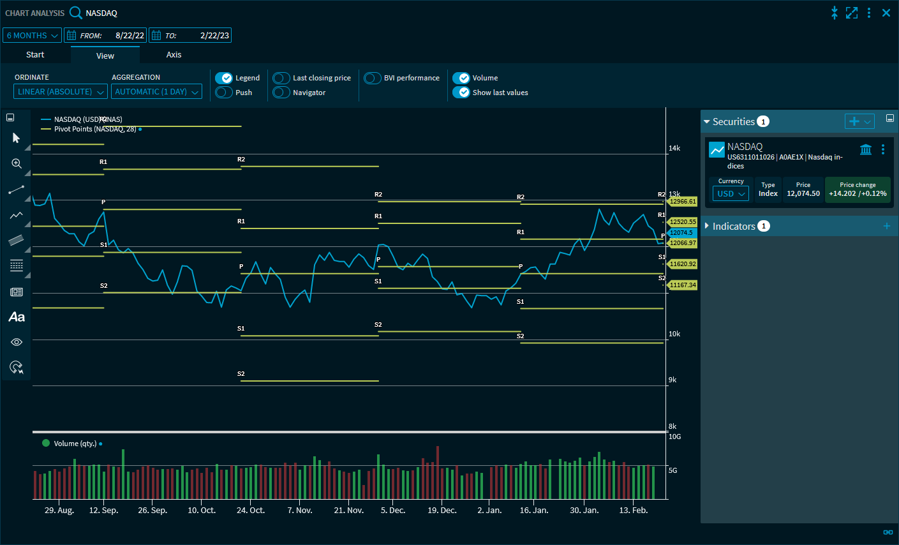Open the text annotation Aa tool
899x545 pixels.
pyautogui.click(x=17, y=317)
